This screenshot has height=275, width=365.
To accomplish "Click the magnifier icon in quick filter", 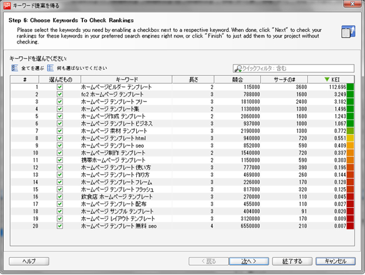I will (238, 69).
